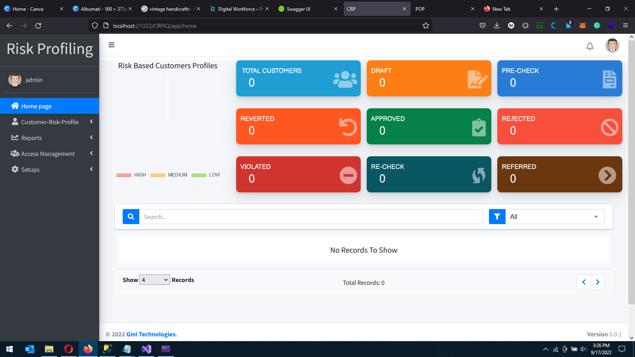Expand the Reports sidebar menu
This screenshot has height=357, width=635.
pyautogui.click(x=50, y=138)
